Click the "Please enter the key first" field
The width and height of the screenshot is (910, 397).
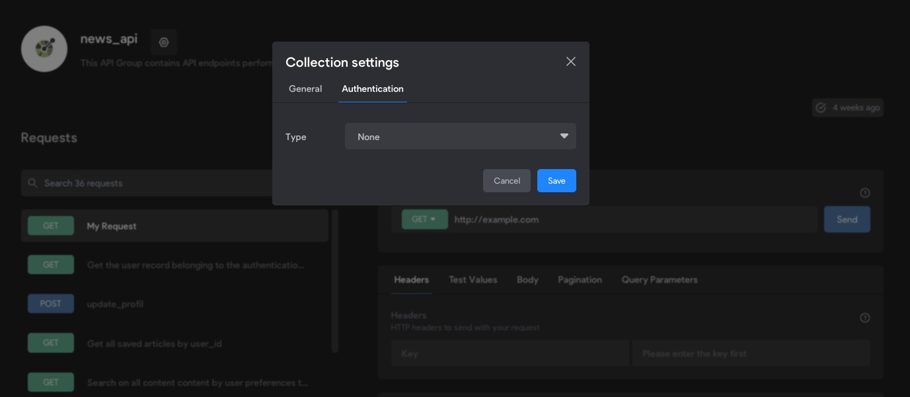[751, 353]
